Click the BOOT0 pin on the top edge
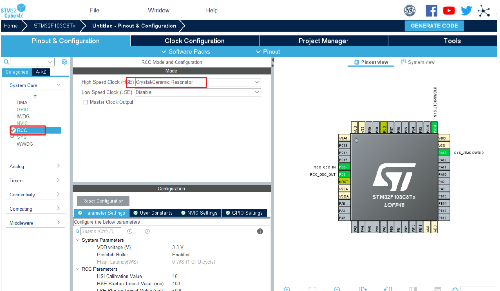Image resolution: width=500 pixels, height=291 pixels. (384, 128)
